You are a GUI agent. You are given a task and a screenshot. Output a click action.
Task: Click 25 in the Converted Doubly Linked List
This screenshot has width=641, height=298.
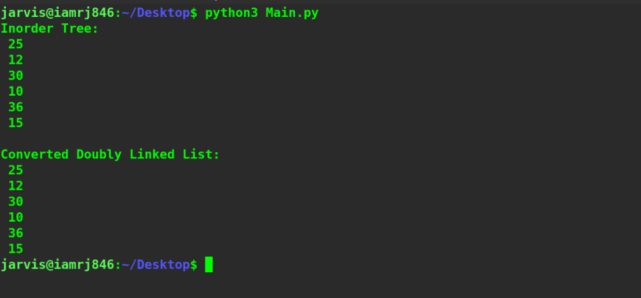pyautogui.click(x=16, y=170)
